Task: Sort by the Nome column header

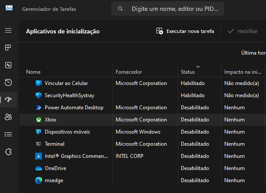Action: (33, 72)
